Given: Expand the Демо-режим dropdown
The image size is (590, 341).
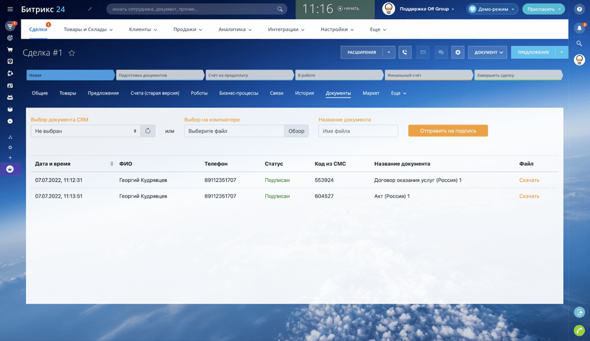Looking at the screenshot, I should point(492,9).
